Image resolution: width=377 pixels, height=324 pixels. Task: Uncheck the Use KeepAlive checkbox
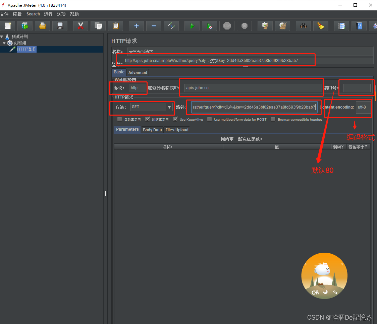(x=175, y=119)
